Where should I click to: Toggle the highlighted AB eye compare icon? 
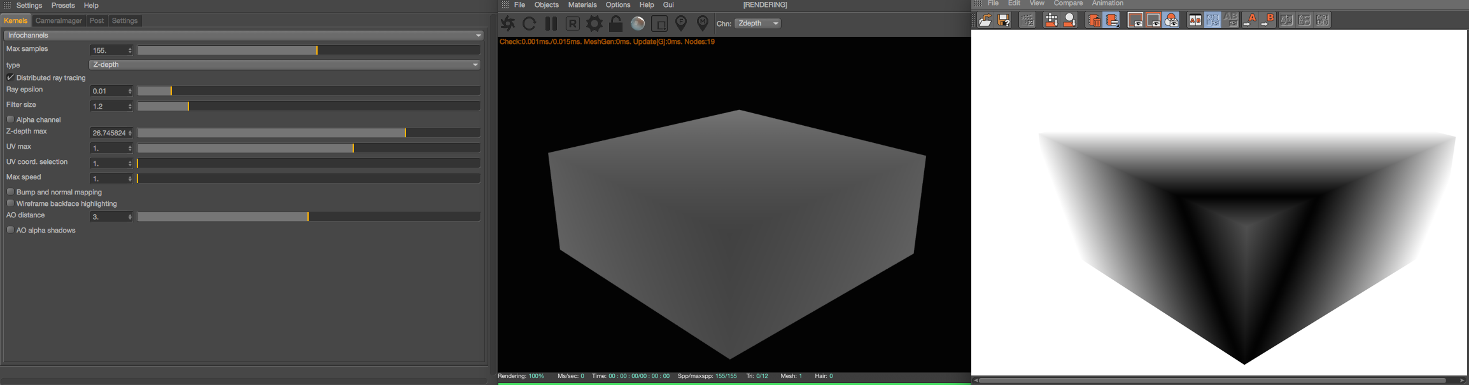point(1213,20)
